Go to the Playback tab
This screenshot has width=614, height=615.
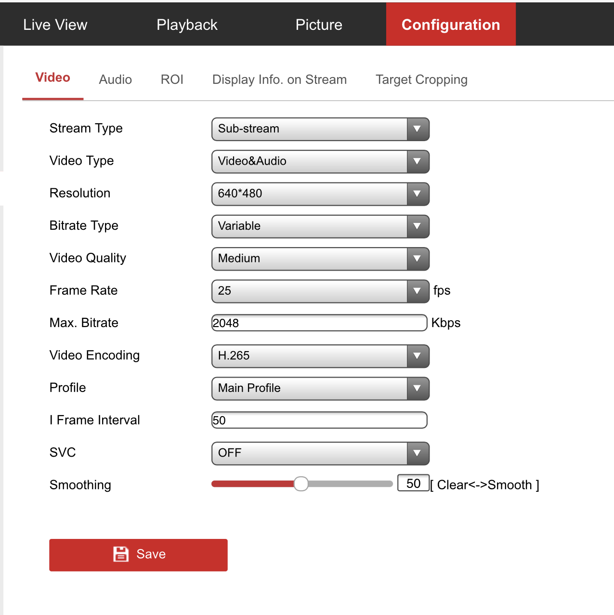(187, 25)
